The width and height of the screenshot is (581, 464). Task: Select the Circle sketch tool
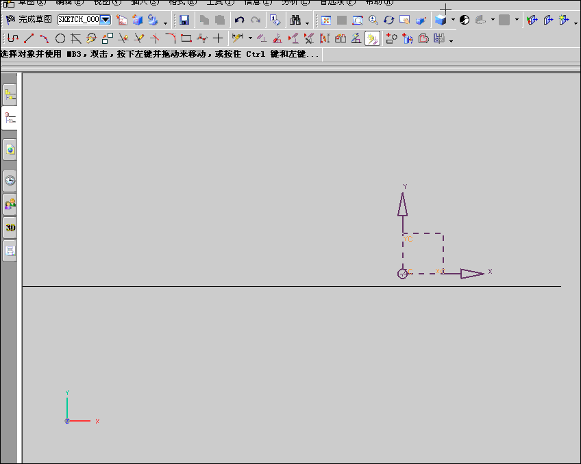[x=60, y=38]
